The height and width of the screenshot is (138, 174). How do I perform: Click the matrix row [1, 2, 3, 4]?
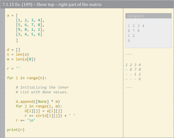[x=30, y=20]
